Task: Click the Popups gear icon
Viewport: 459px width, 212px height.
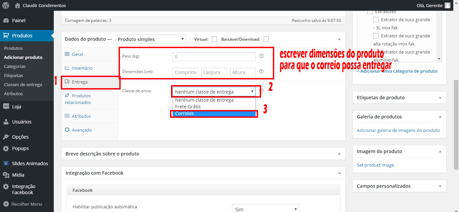Action: tap(6, 148)
